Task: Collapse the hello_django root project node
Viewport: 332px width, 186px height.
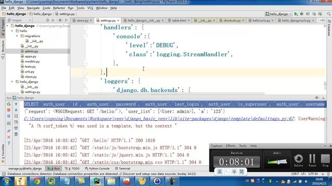Action: [x=8, y=26]
